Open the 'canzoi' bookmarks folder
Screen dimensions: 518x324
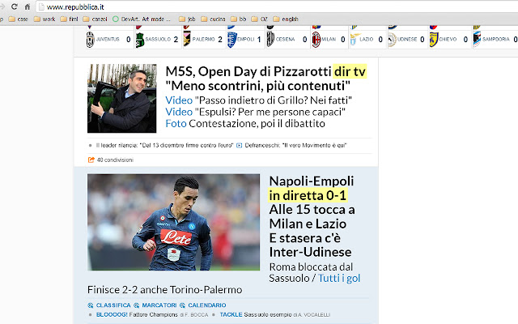(x=96, y=19)
